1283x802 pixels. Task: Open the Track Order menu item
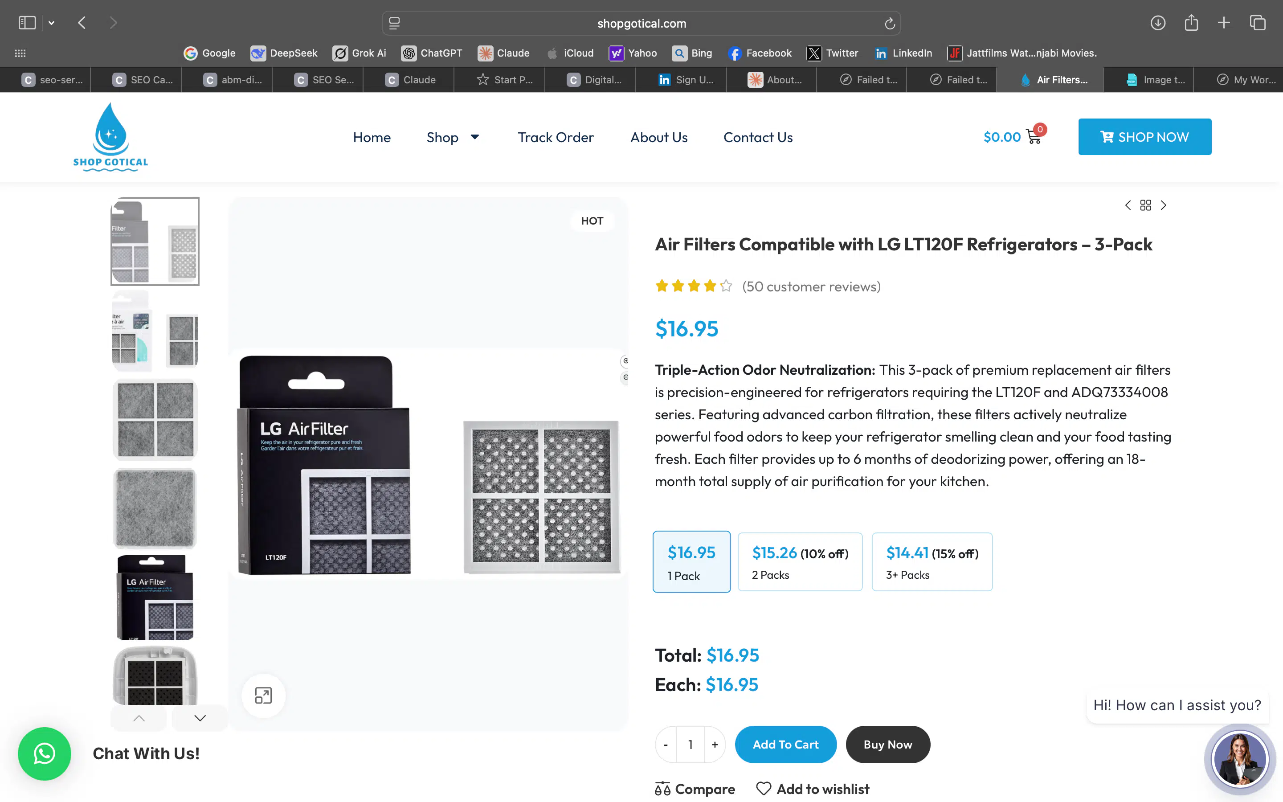[556, 137]
